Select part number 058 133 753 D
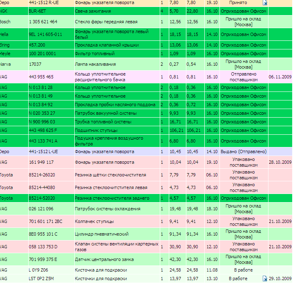The width and height of the screenshot is (293, 283). tap(43, 247)
